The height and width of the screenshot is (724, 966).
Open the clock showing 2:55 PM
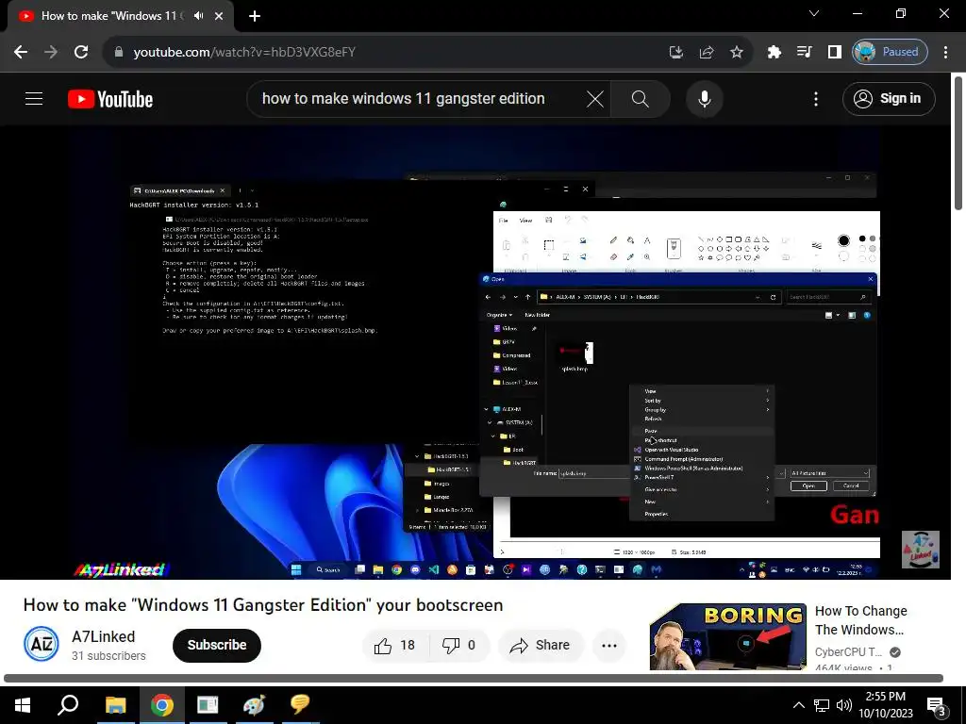(x=886, y=705)
